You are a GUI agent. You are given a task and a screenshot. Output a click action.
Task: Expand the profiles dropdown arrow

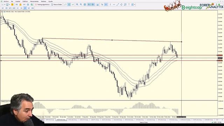pos(9,5)
